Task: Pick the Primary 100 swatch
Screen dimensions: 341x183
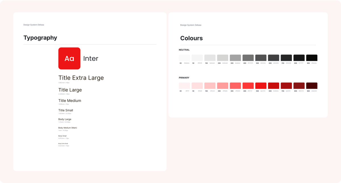Action: (210, 86)
